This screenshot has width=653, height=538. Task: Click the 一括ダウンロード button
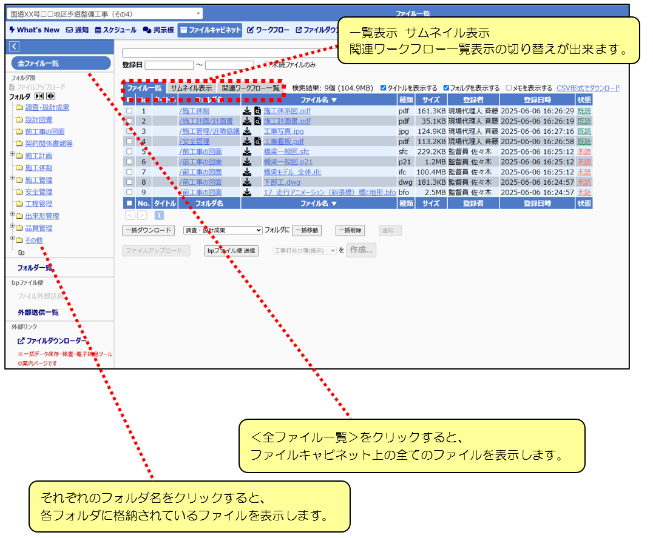coord(149,230)
